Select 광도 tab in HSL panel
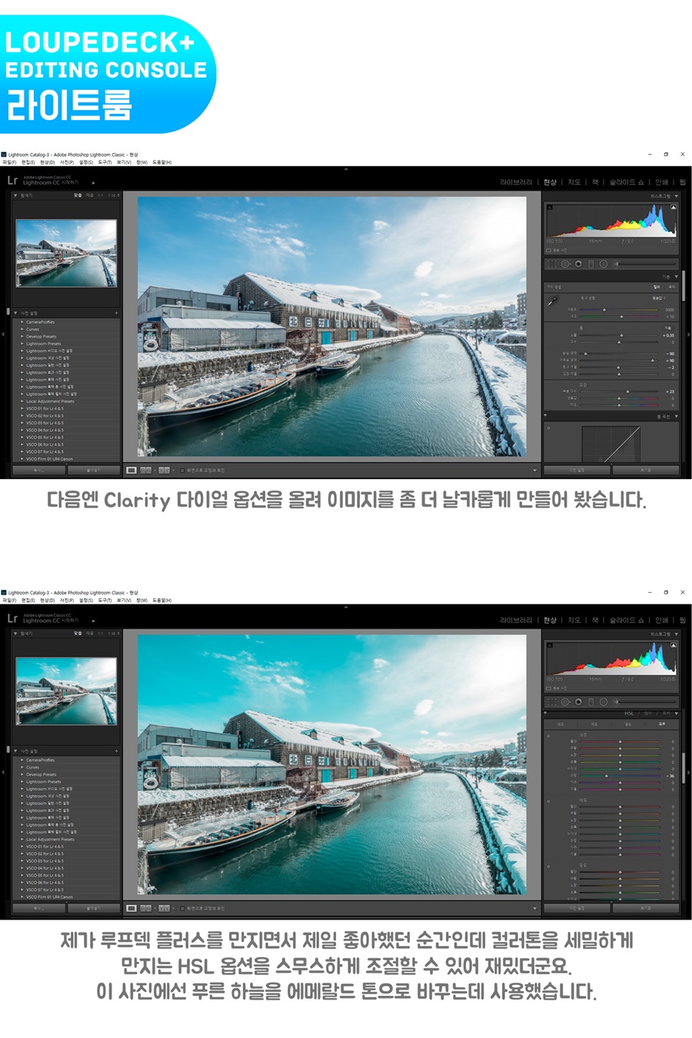Image resolution: width=692 pixels, height=1038 pixels. (628, 724)
